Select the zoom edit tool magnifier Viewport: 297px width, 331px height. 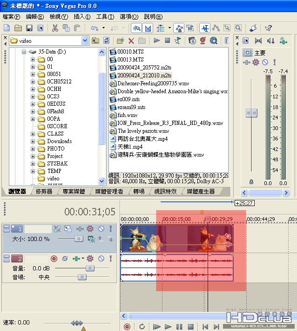coord(238,28)
